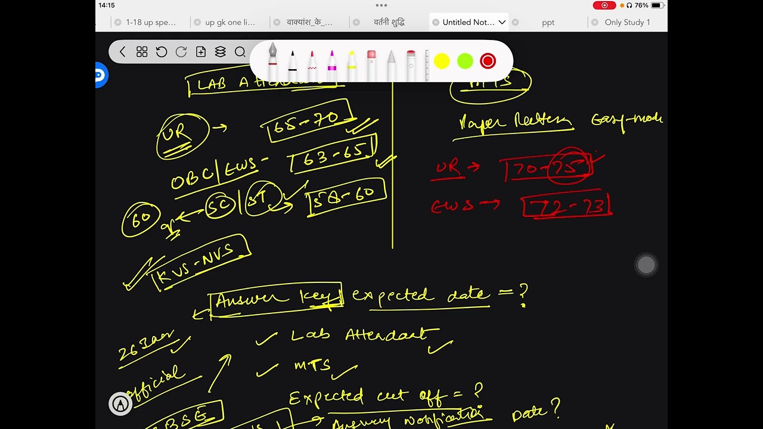Tap the three-dot multitasking control at top
The height and width of the screenshot is (429, 763).
[x=381, y=5]
